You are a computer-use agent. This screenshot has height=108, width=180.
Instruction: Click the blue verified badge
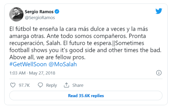57,11
